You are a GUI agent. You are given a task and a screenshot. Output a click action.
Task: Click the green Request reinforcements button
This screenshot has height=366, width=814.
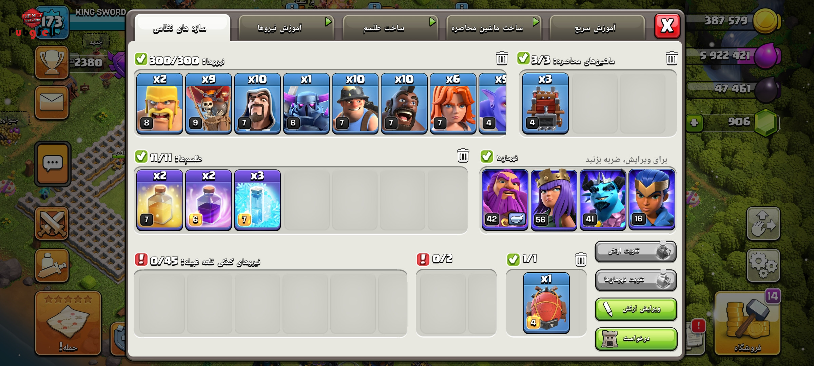click(636, 339)
